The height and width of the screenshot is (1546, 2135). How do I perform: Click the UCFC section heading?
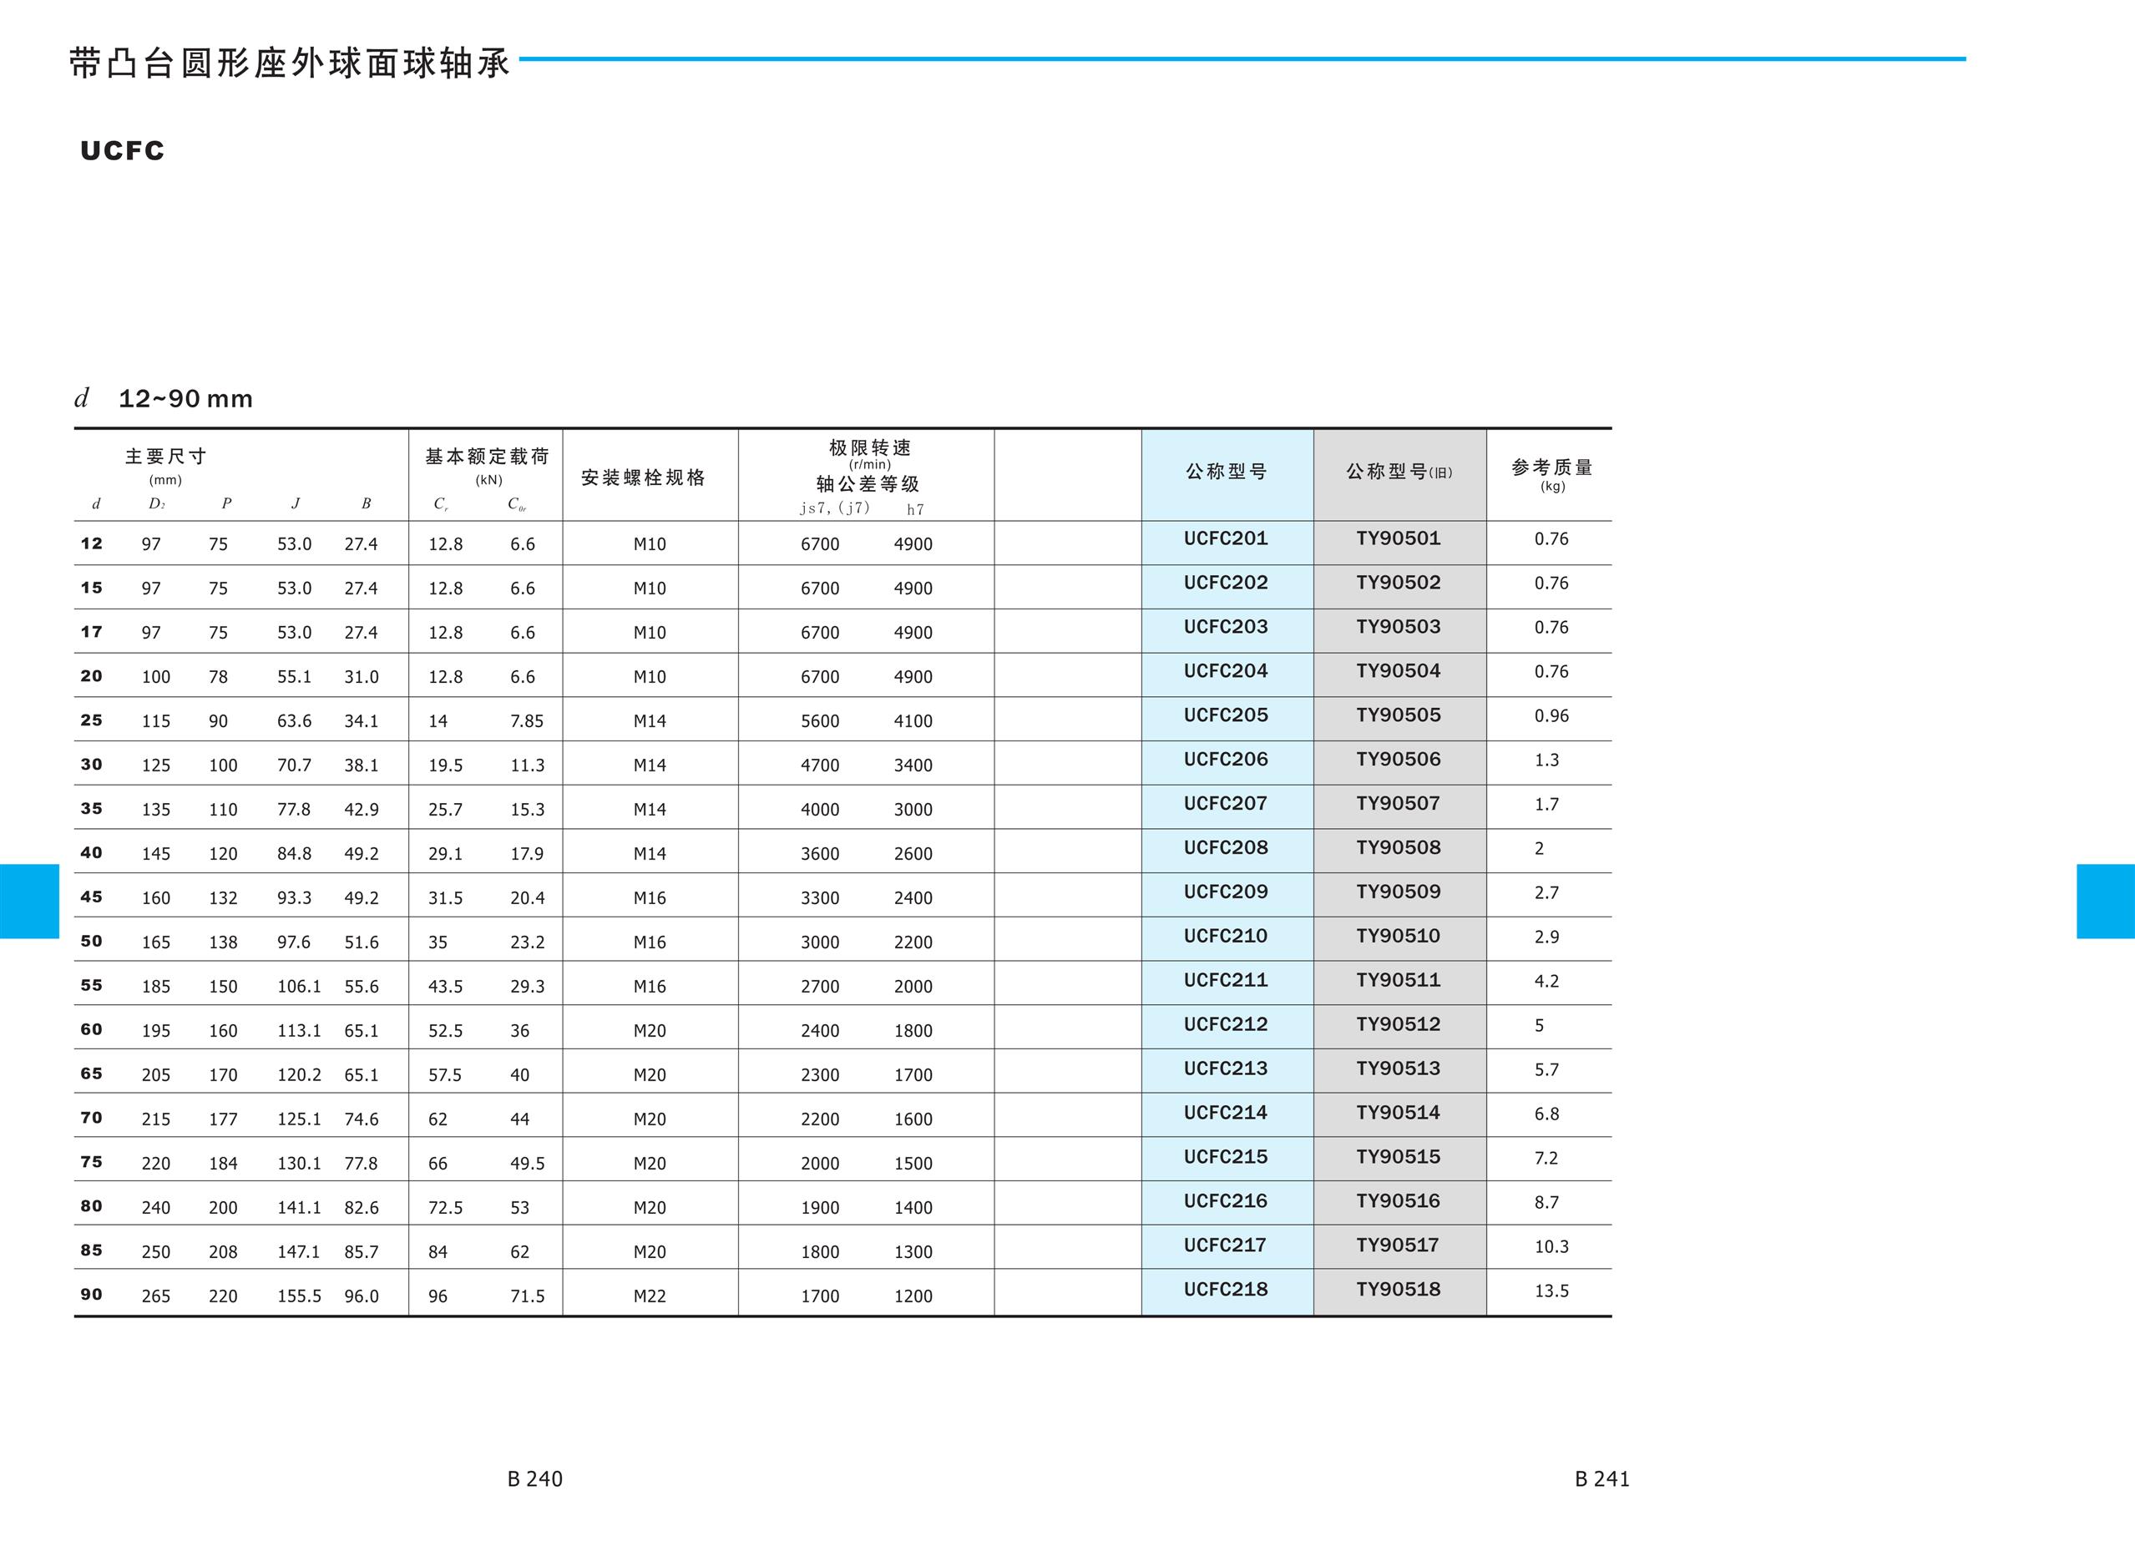pyautogui.click(x=123, y=151)
